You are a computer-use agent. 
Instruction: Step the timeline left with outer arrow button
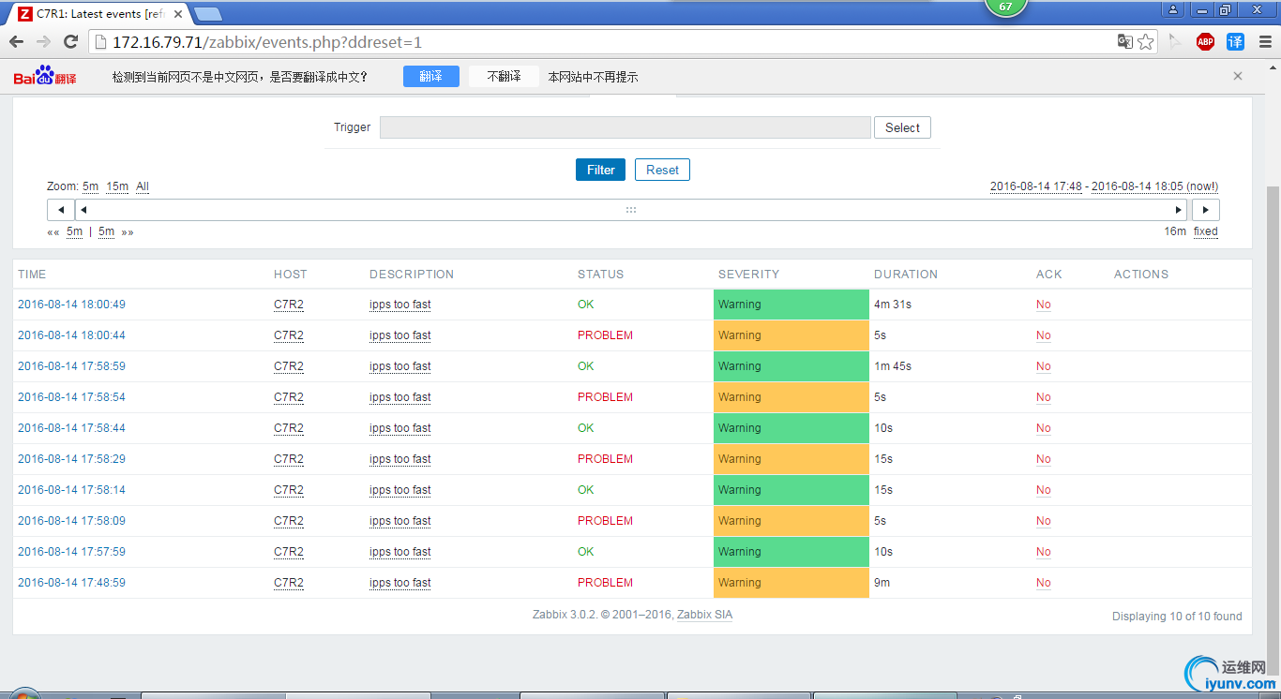(x=61, y=210)
